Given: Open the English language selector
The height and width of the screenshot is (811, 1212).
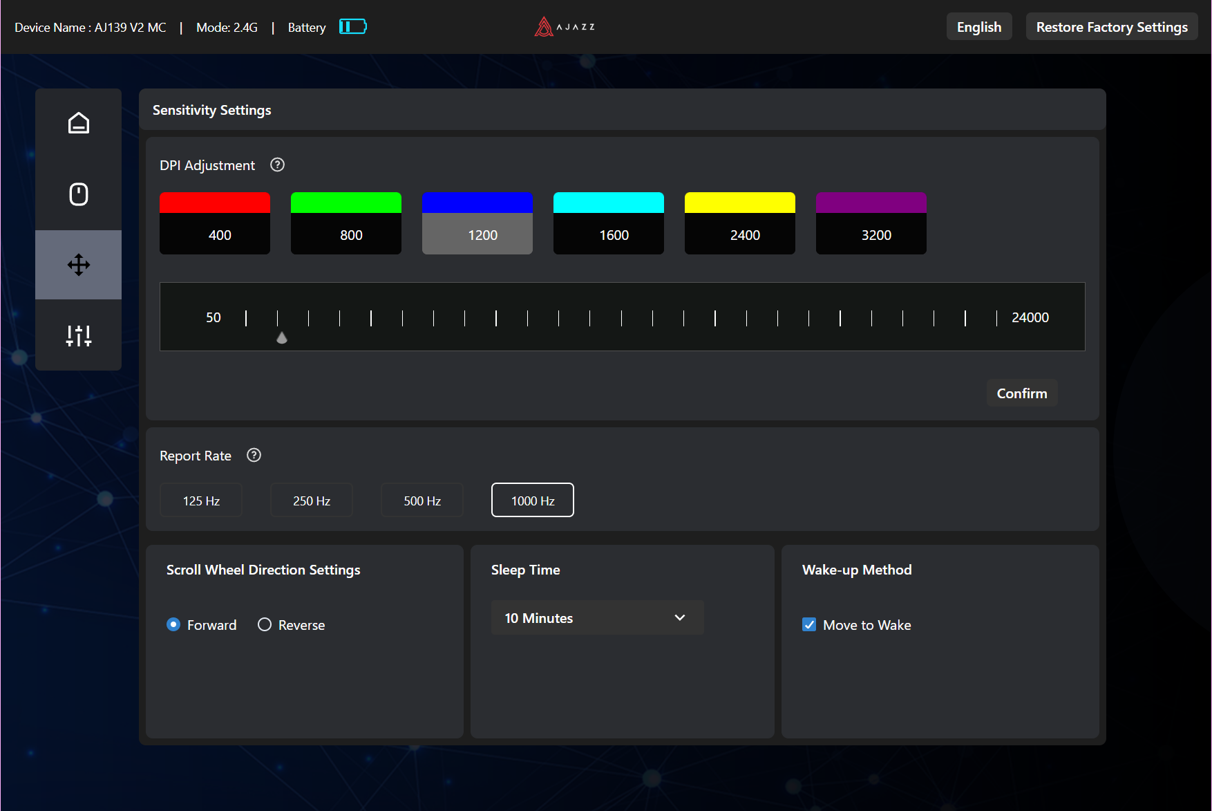Looking at the screenshot, I should pyautogui.click(x=978, y=27).
